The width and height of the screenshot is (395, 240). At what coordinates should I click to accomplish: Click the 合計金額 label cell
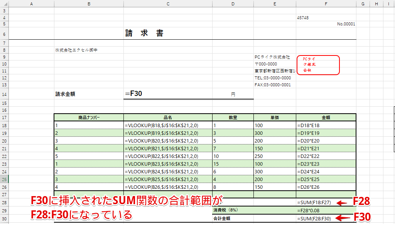pos(233,218)
